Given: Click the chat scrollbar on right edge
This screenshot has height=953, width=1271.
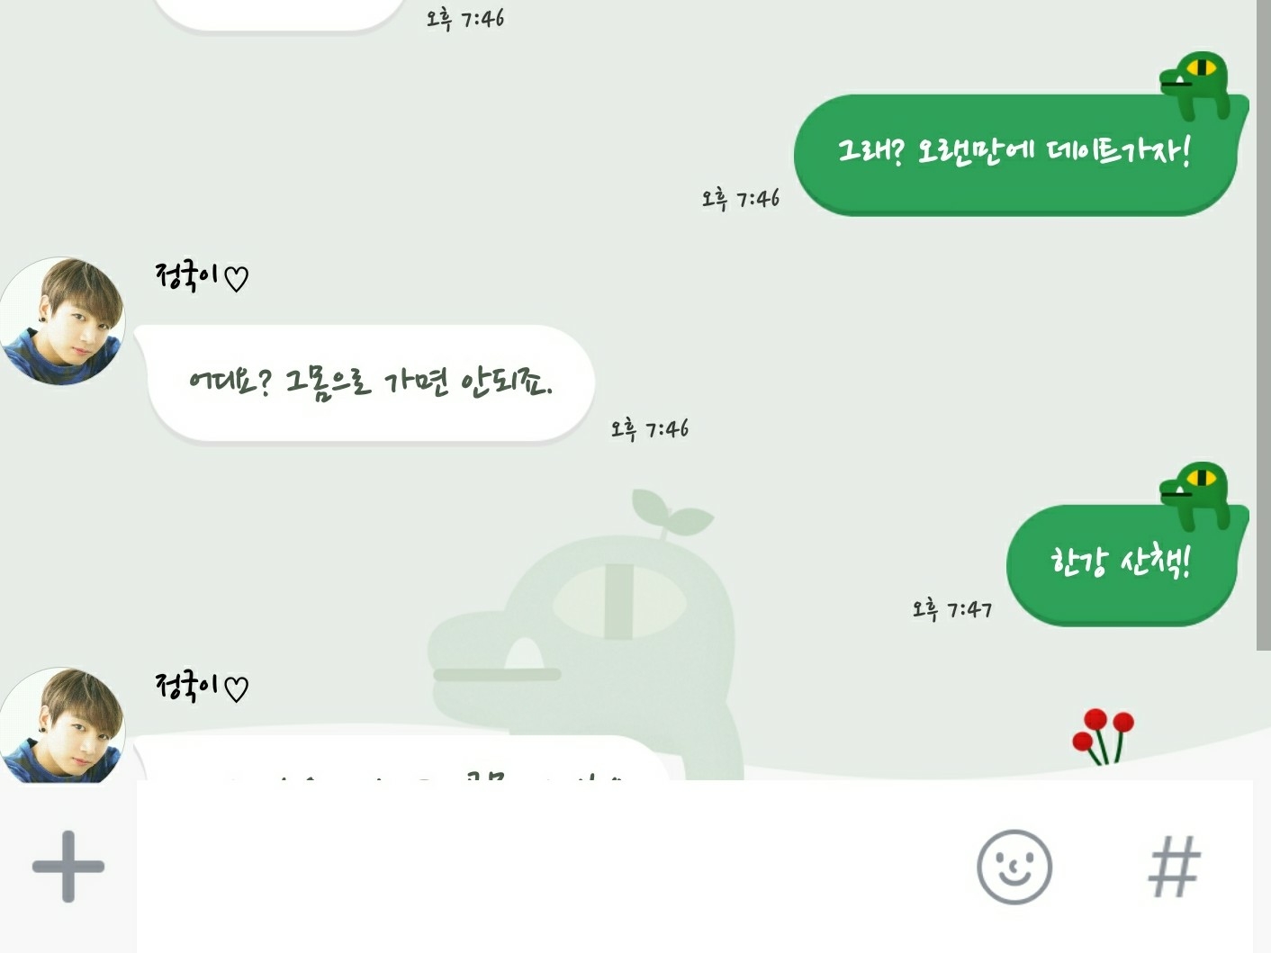Looking at the screenshot, I should click(x=1264, y=324).
